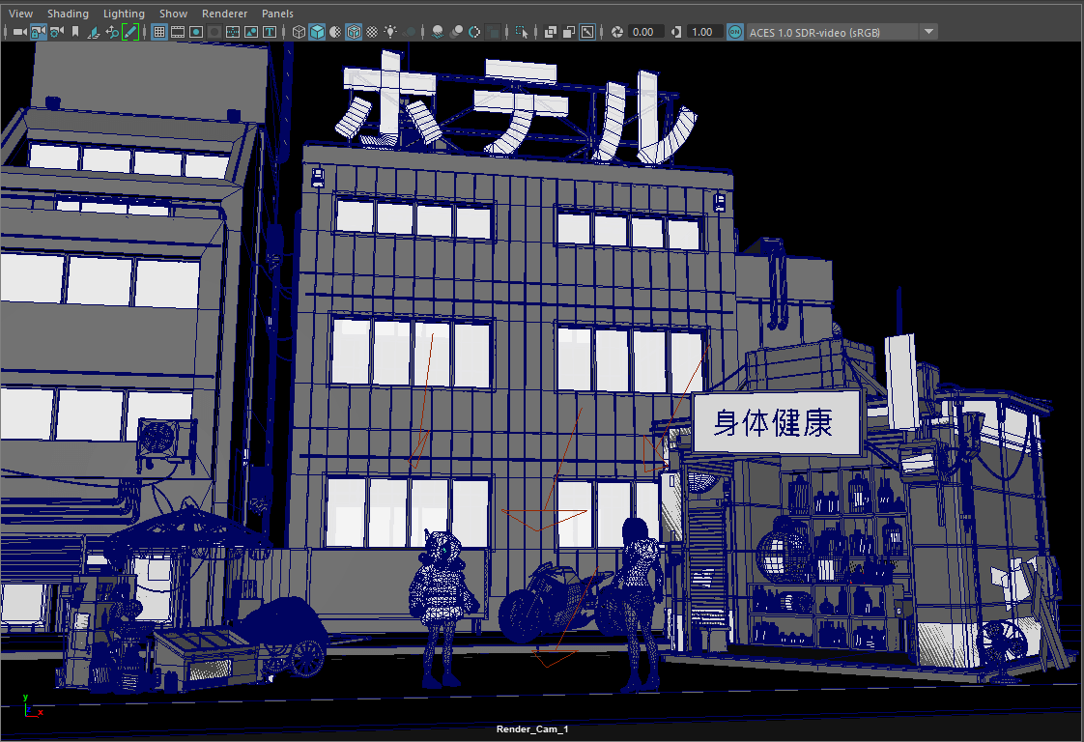This screenshot has width=1084, height=742.
Task: Click the camera Bookmarks icon
Action: point(75,32)
